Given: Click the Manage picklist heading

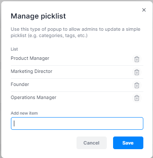Looking at the screenshot, I should [38, 16].
